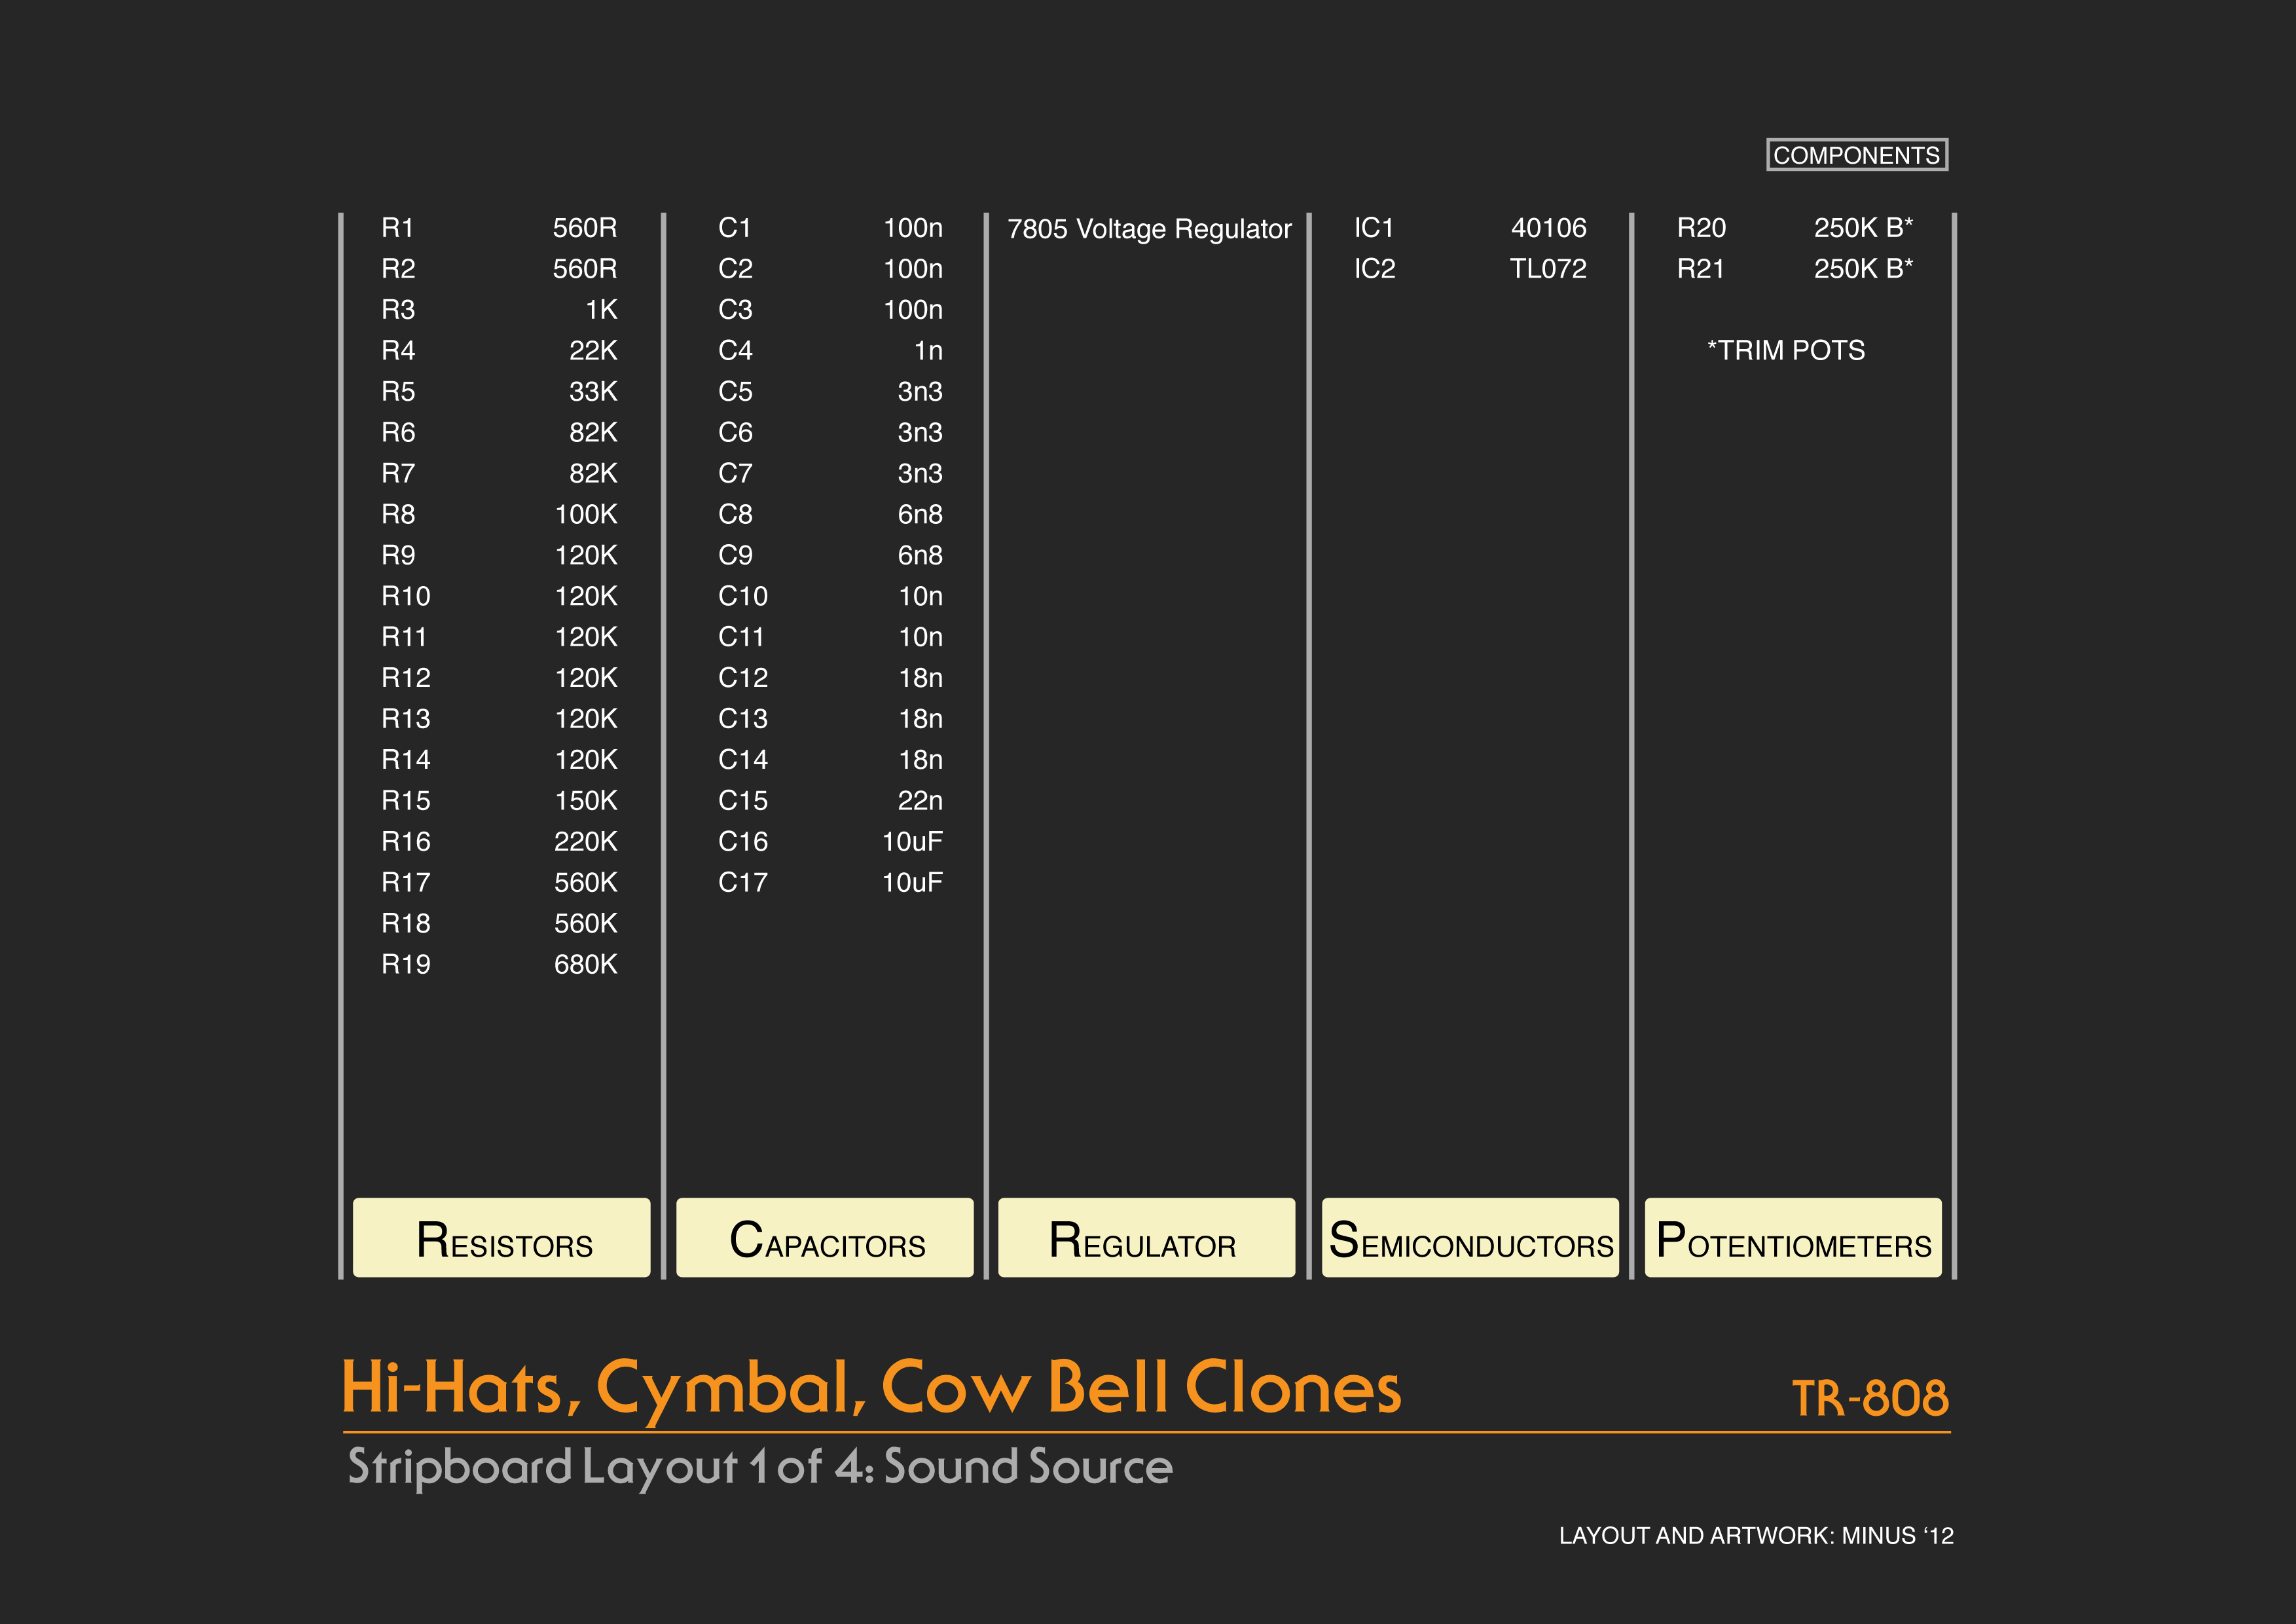Select the Semiconductors category label

pyautogui.click(x=1470, y=1237)
